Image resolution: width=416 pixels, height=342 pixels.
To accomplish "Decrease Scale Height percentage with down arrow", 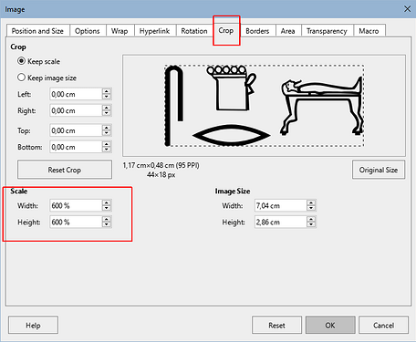I will pos(107,224).
